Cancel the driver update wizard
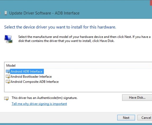 pos(145,118)
